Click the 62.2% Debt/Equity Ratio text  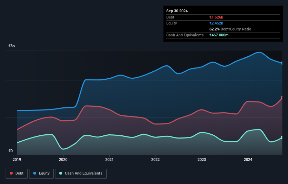click(x=230, y=29)
